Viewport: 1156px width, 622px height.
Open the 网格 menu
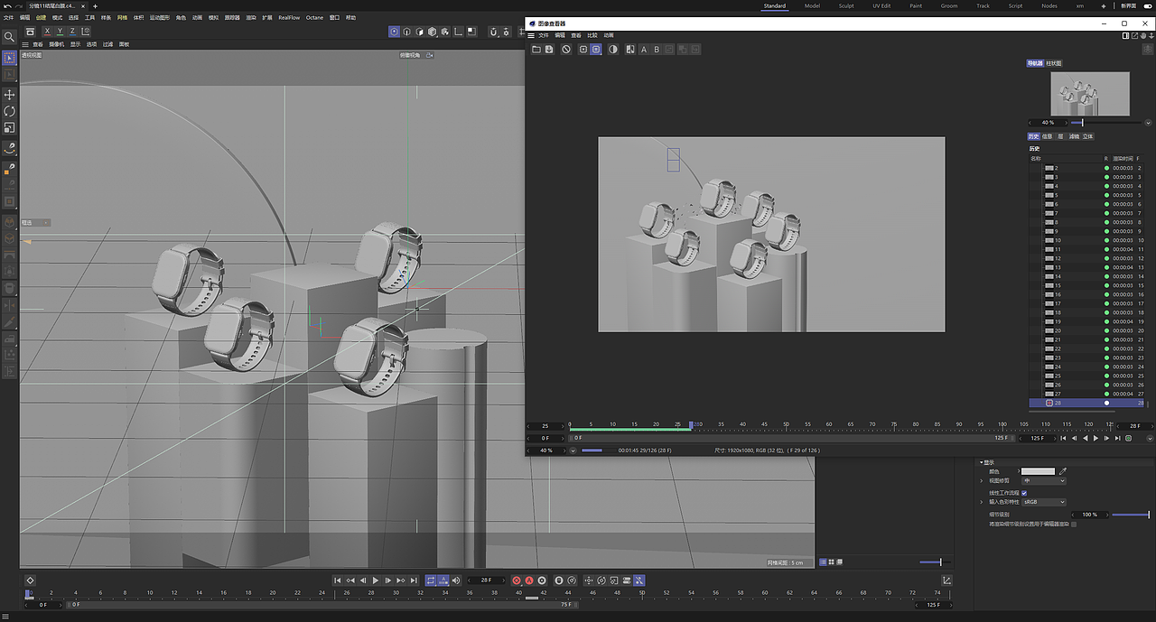[x=123, y=17]
